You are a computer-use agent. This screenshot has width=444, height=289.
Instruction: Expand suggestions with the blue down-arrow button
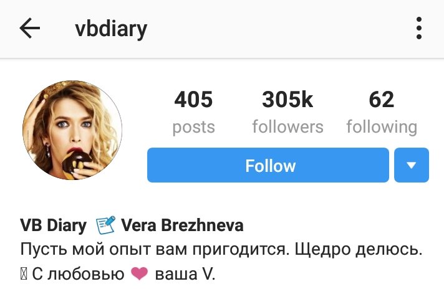[412, 165]
